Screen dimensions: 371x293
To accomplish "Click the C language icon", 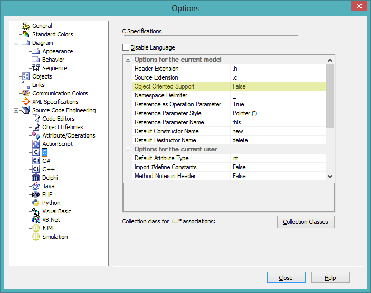I will coord(36,152).
